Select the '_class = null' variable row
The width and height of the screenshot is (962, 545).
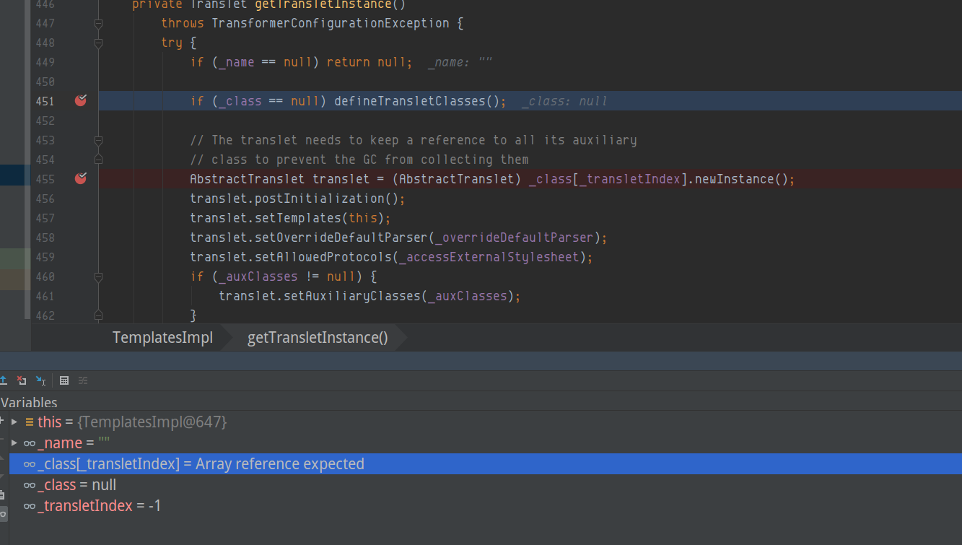(485, 485)
